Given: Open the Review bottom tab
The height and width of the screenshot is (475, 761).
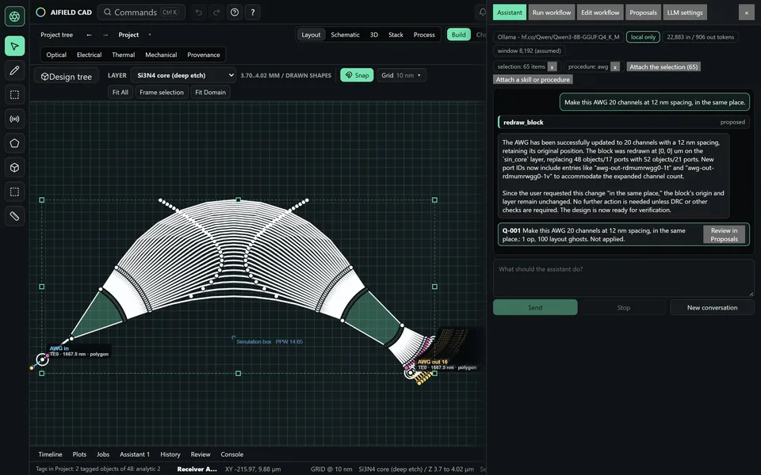Looking at the screenshot, I should point(201,454).
